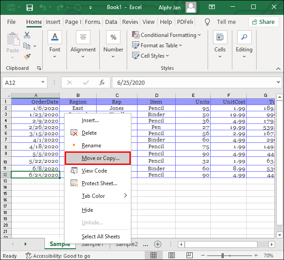Switch to Normal view in status bar
The height and width of the screenshot is (260, 284).
[x=154, y=255]
